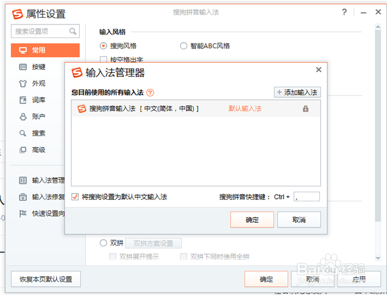Open the 按键 settings section
The height and width of the screenshot is (295, 387).
(39, 67)
